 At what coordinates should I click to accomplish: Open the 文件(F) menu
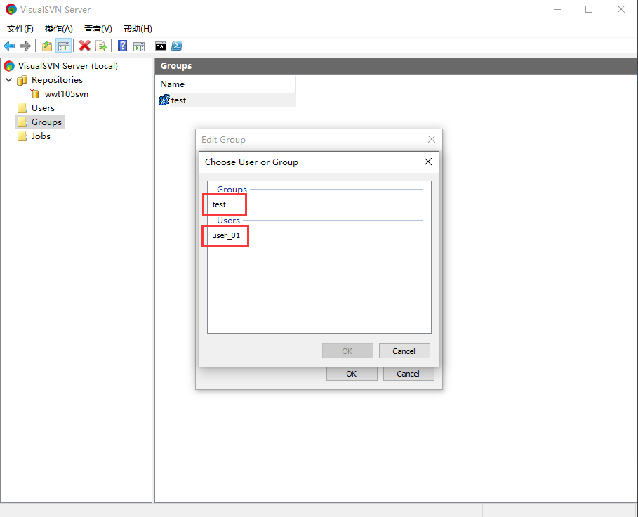(20, 29)
